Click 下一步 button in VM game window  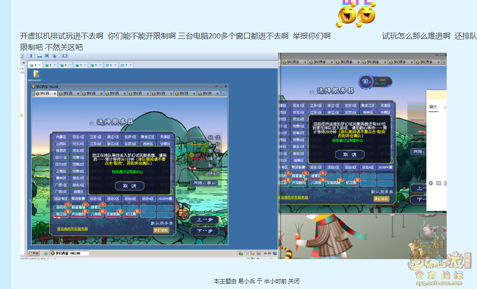205,231
